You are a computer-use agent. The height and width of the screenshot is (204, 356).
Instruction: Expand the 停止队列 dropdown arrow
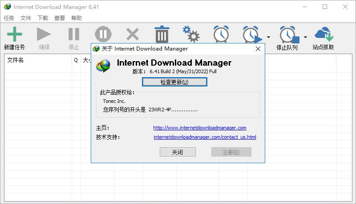click(305, 37)
